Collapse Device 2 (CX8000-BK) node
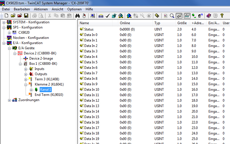Viewport: 230px width, 144px height. click(x=15, y=54)
